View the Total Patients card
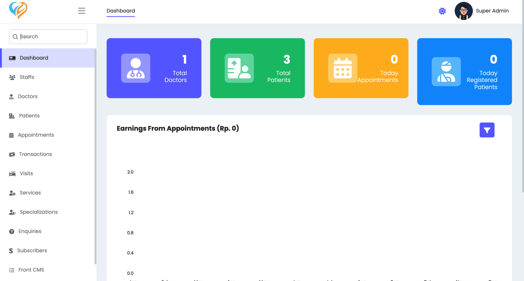Viewport: 524px width, 281px height. coord(257,68)
